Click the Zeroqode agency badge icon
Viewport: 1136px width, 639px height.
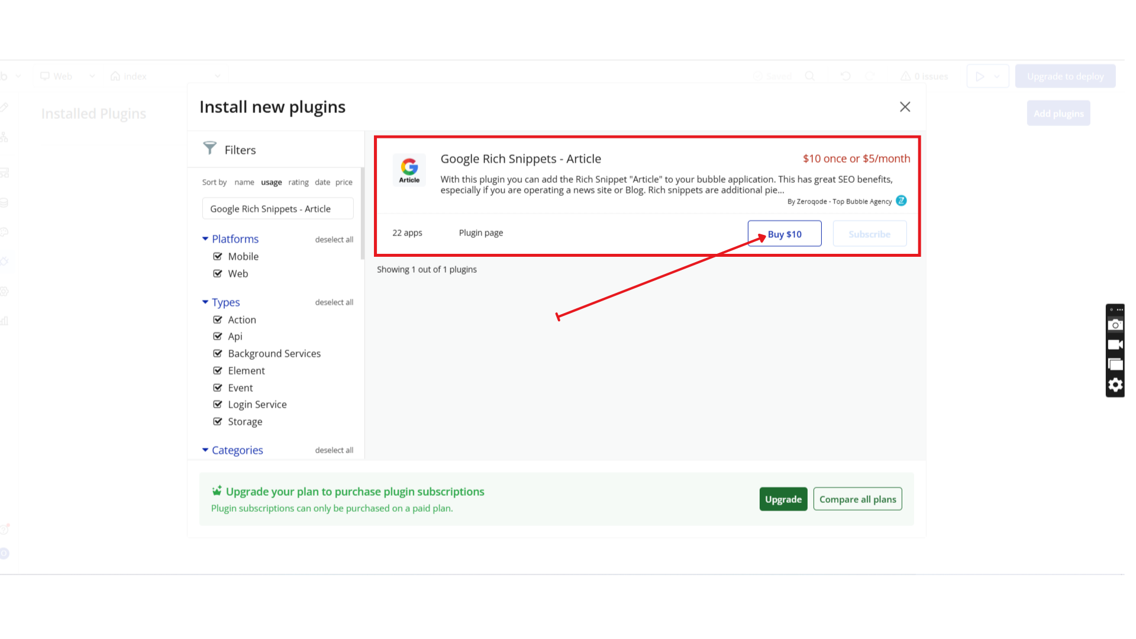901,201
